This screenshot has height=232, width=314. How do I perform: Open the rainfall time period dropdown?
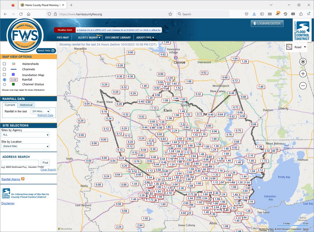40,111
